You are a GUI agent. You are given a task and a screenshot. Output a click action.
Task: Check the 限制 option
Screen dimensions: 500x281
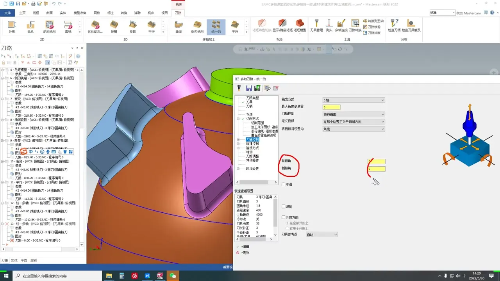(284, 207)
